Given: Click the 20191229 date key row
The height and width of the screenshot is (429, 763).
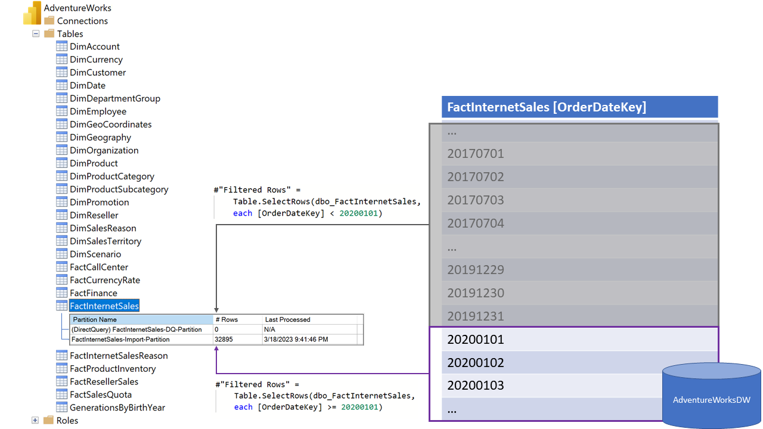Looking at the screenshot, I should pos(579,270).
